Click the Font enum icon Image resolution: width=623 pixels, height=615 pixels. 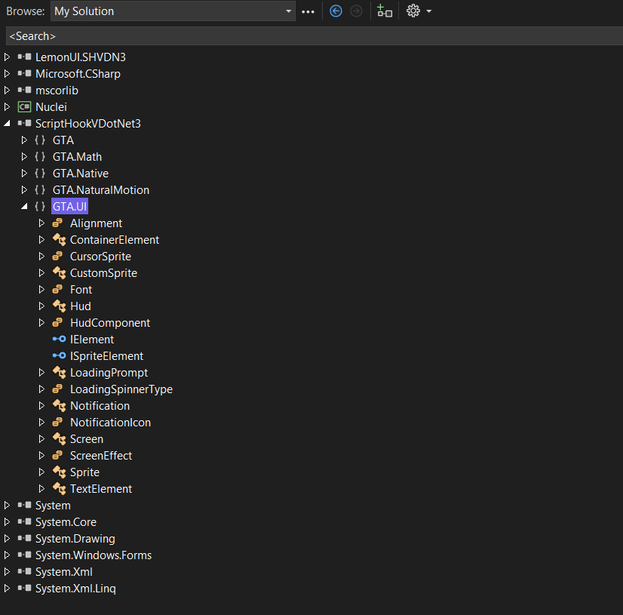[57, 290]
